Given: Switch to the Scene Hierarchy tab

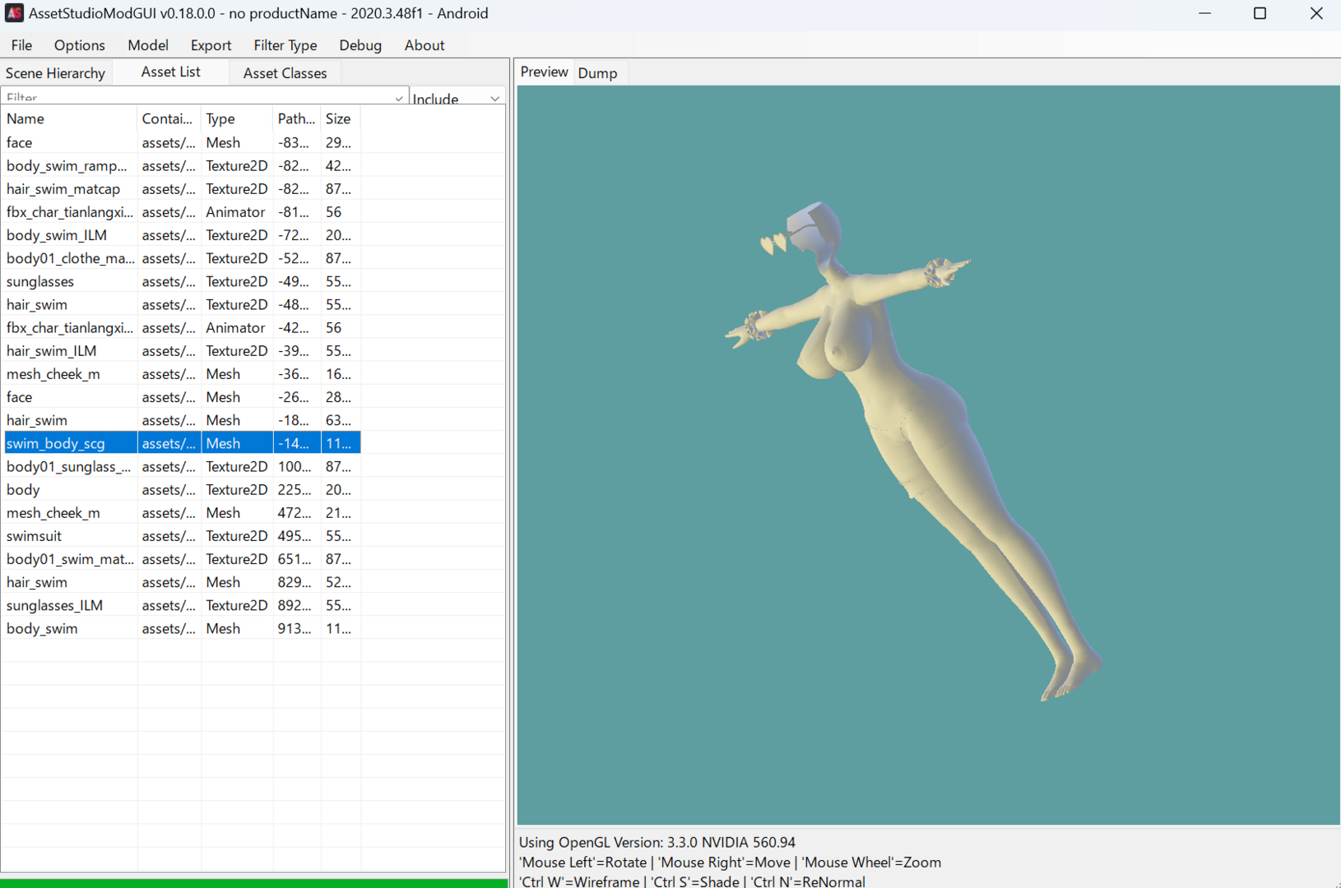Looking at the screenshot, I should 56,73.
